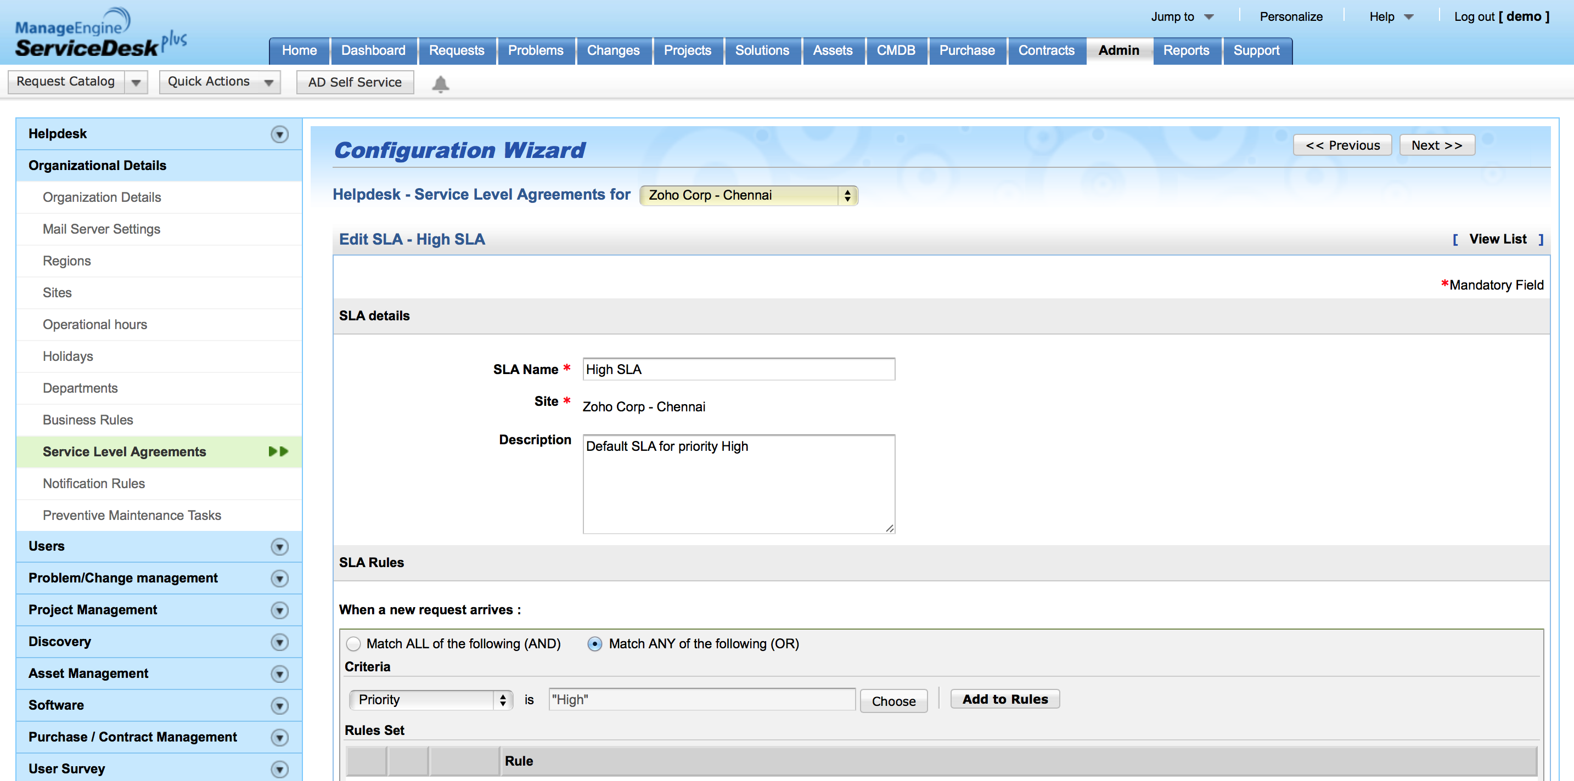Click the notification bell icon
1574x781 pixels.
440,84
